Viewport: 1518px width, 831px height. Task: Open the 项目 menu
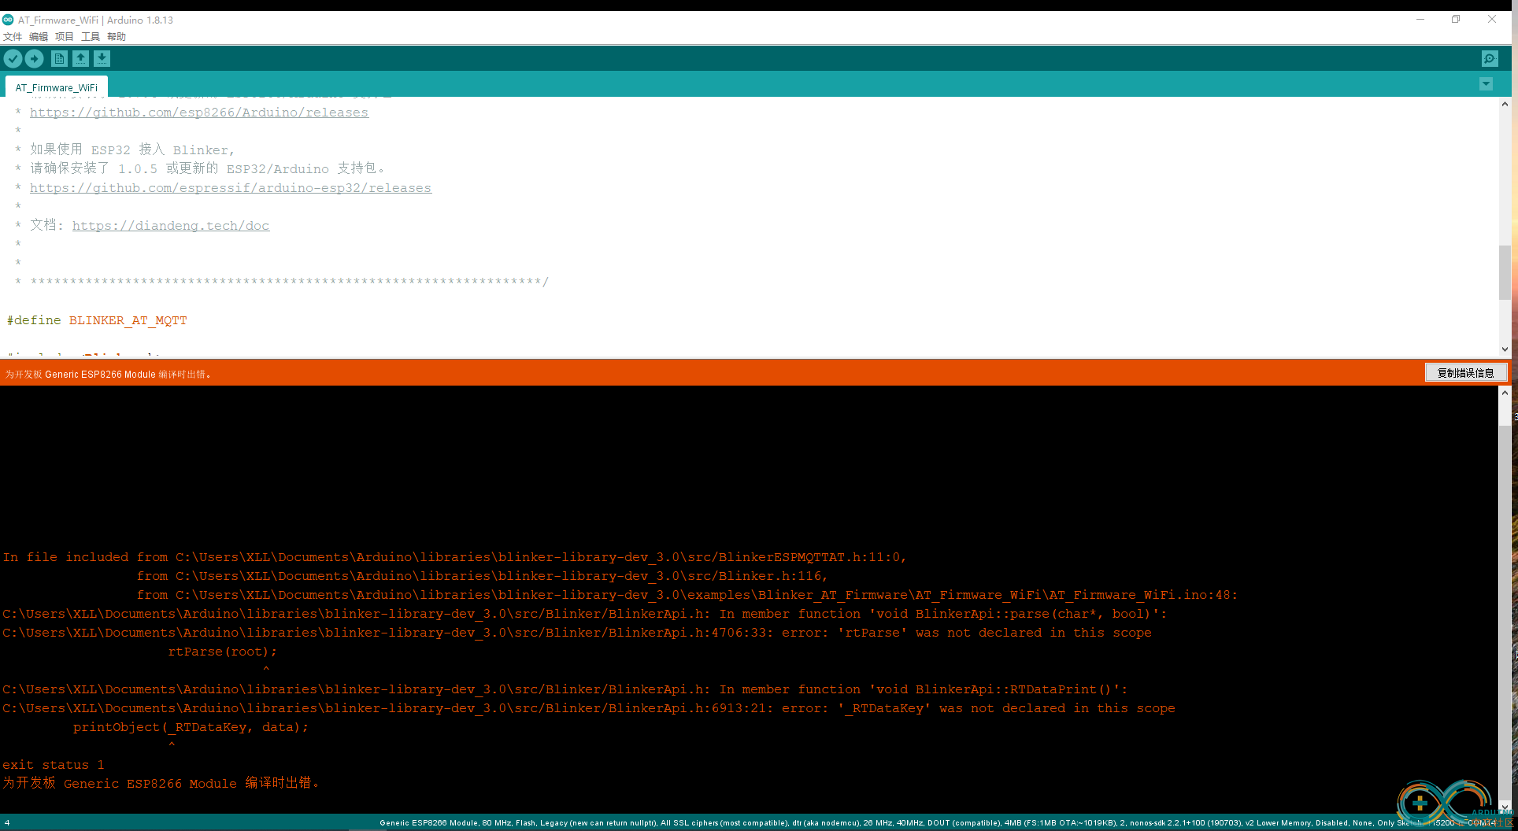click(65, 36)
